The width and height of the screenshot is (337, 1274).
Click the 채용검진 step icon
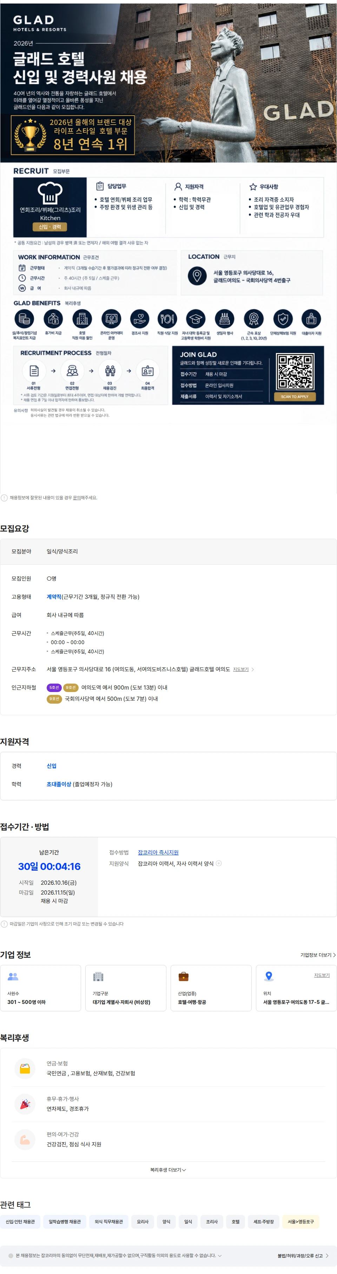coord(110,370)
